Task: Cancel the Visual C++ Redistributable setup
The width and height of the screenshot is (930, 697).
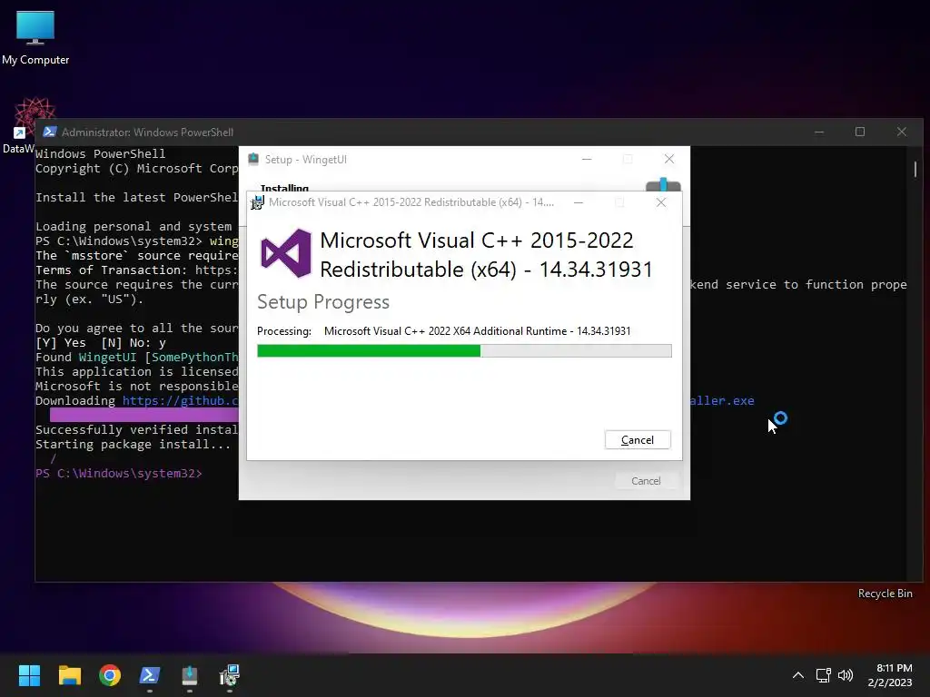Action: click(638, 440)
